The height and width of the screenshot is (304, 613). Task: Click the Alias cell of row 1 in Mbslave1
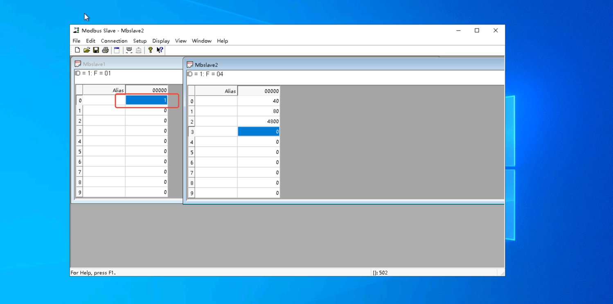click(x=104, y=110)
